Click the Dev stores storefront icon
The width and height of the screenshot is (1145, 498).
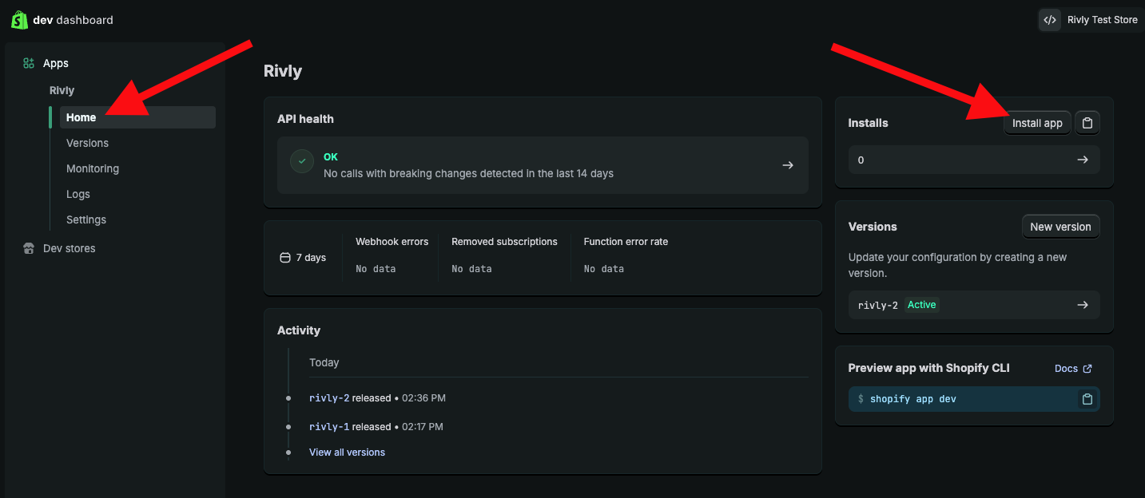click(29, 248)
